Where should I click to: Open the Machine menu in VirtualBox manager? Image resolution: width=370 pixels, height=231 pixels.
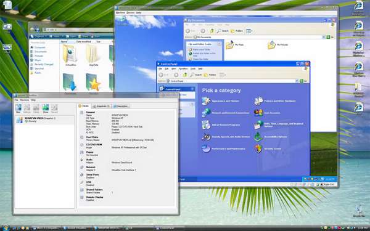tap(24, 100)
